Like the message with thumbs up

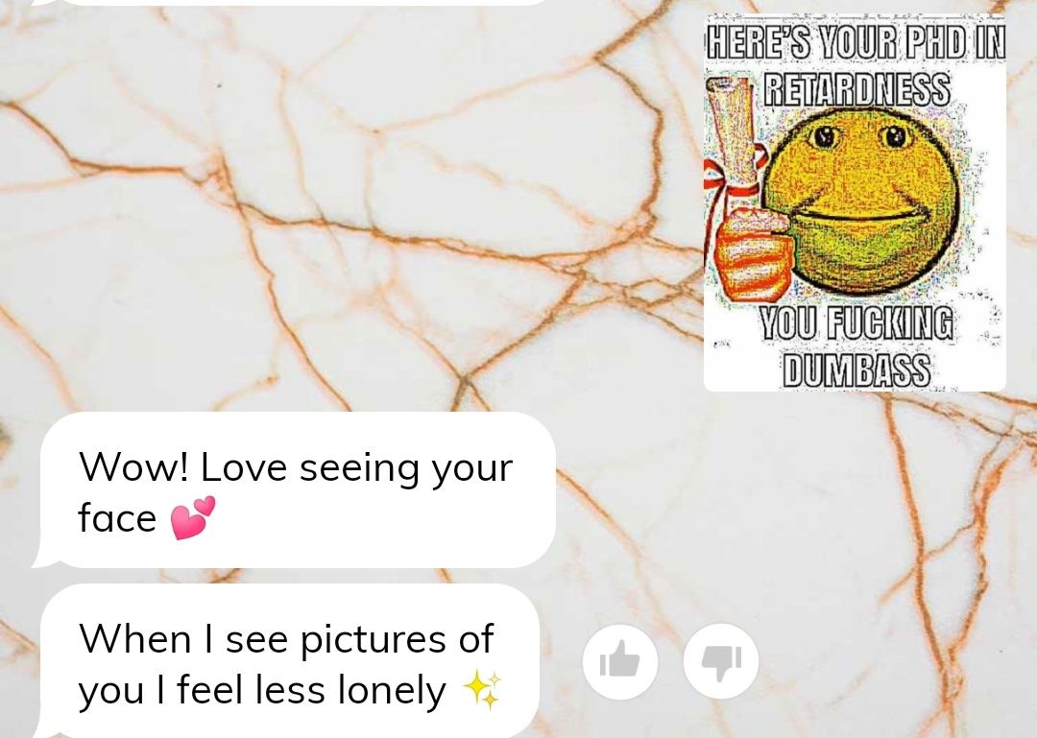(619, 660)
